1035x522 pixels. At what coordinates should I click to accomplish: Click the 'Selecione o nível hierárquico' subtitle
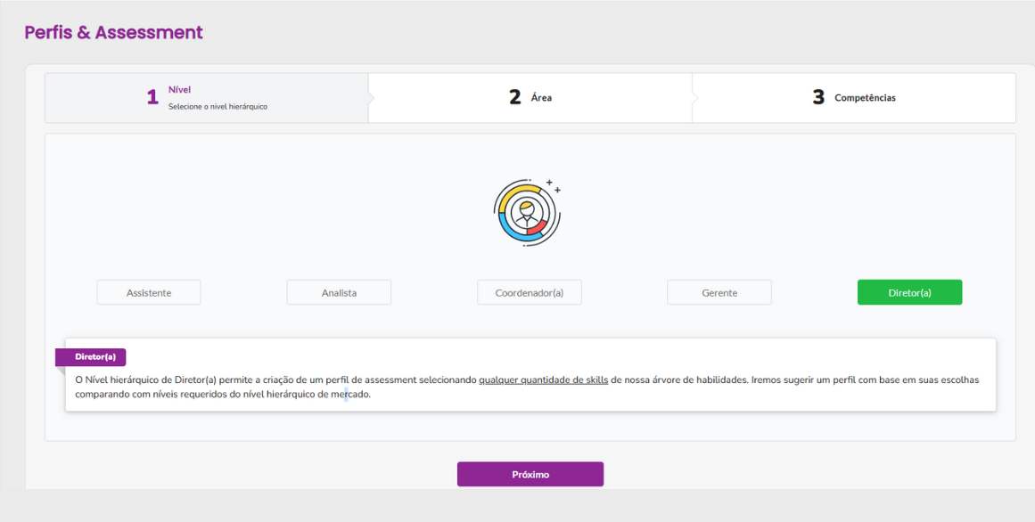coord(218,106)
